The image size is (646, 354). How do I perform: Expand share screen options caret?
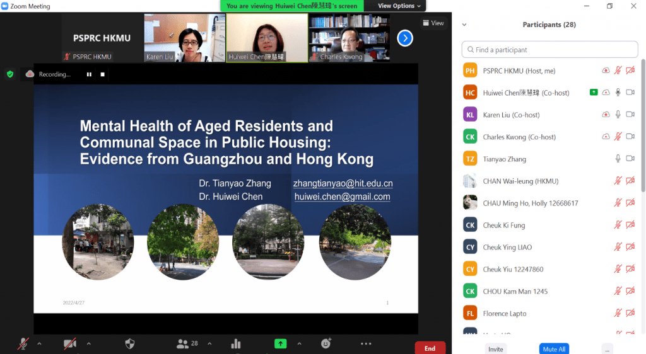pyautogui.click(x=299, y=343)
